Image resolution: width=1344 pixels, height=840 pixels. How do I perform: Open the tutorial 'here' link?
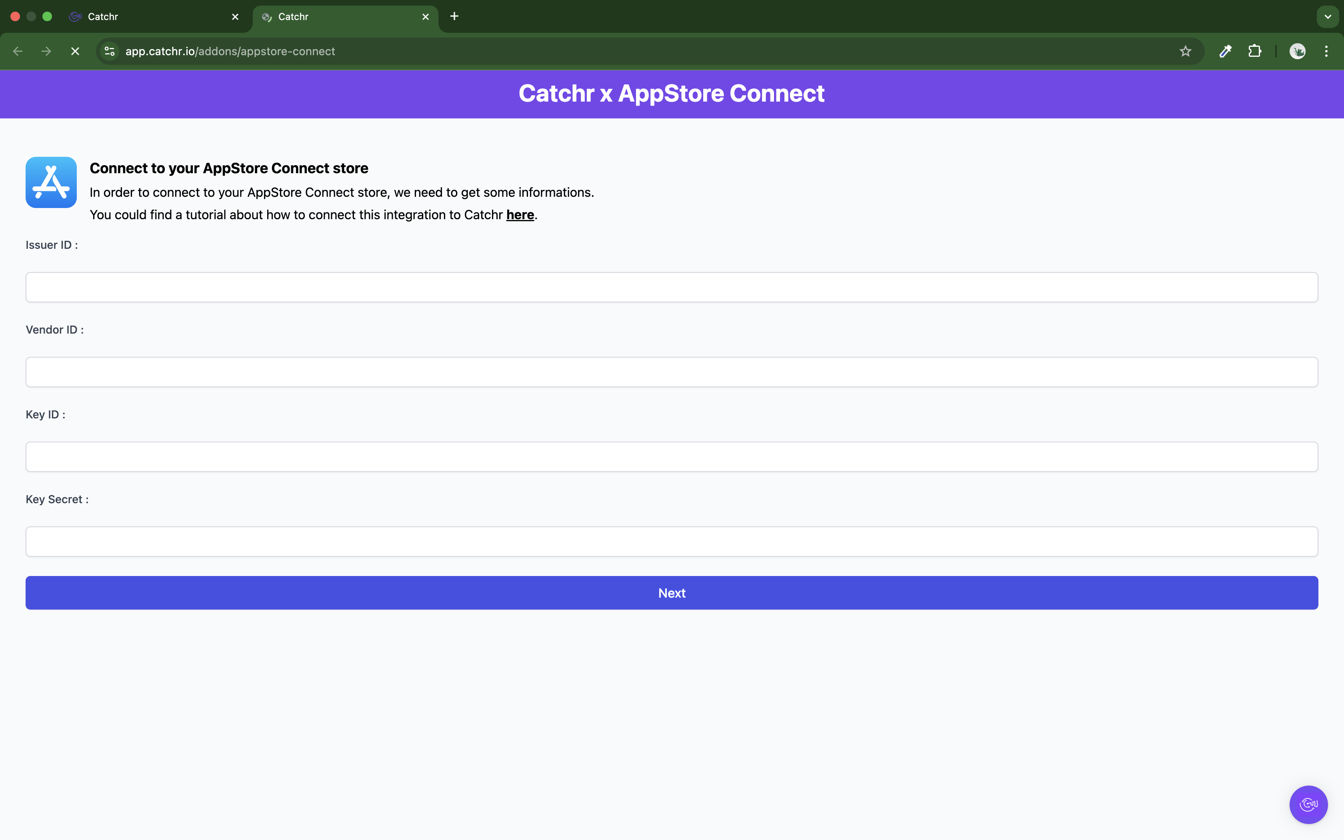tap(520, 215)
